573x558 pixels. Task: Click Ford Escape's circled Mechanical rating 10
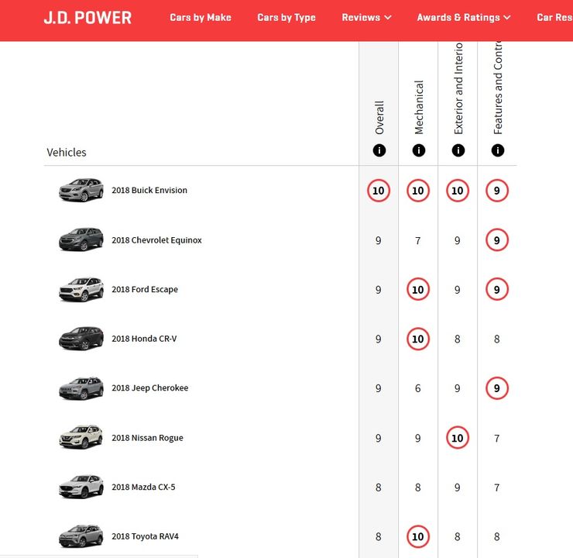click(x=418, y=289)
